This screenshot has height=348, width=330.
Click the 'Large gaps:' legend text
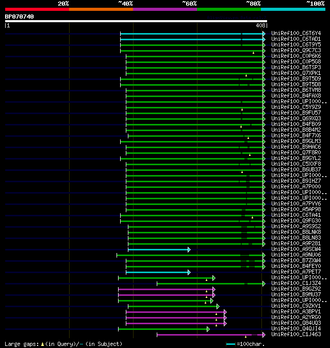pyautogui.click(x=22, y=344)
